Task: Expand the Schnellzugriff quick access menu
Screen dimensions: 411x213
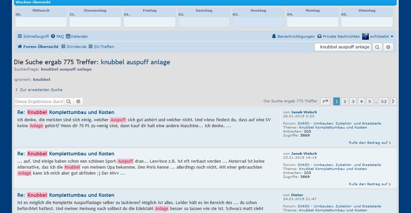Action: point(33,36)
